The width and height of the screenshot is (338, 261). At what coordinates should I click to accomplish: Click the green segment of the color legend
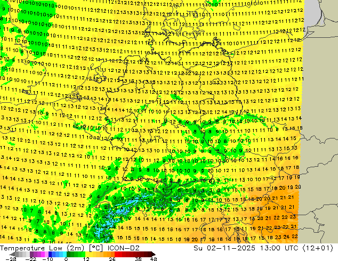pyautogui.click(x=76, y=254)
